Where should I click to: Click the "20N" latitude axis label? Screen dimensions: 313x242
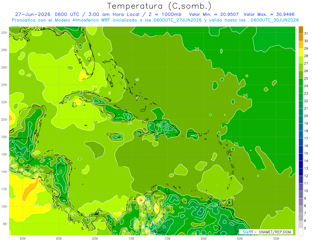[x=4, y=120]
